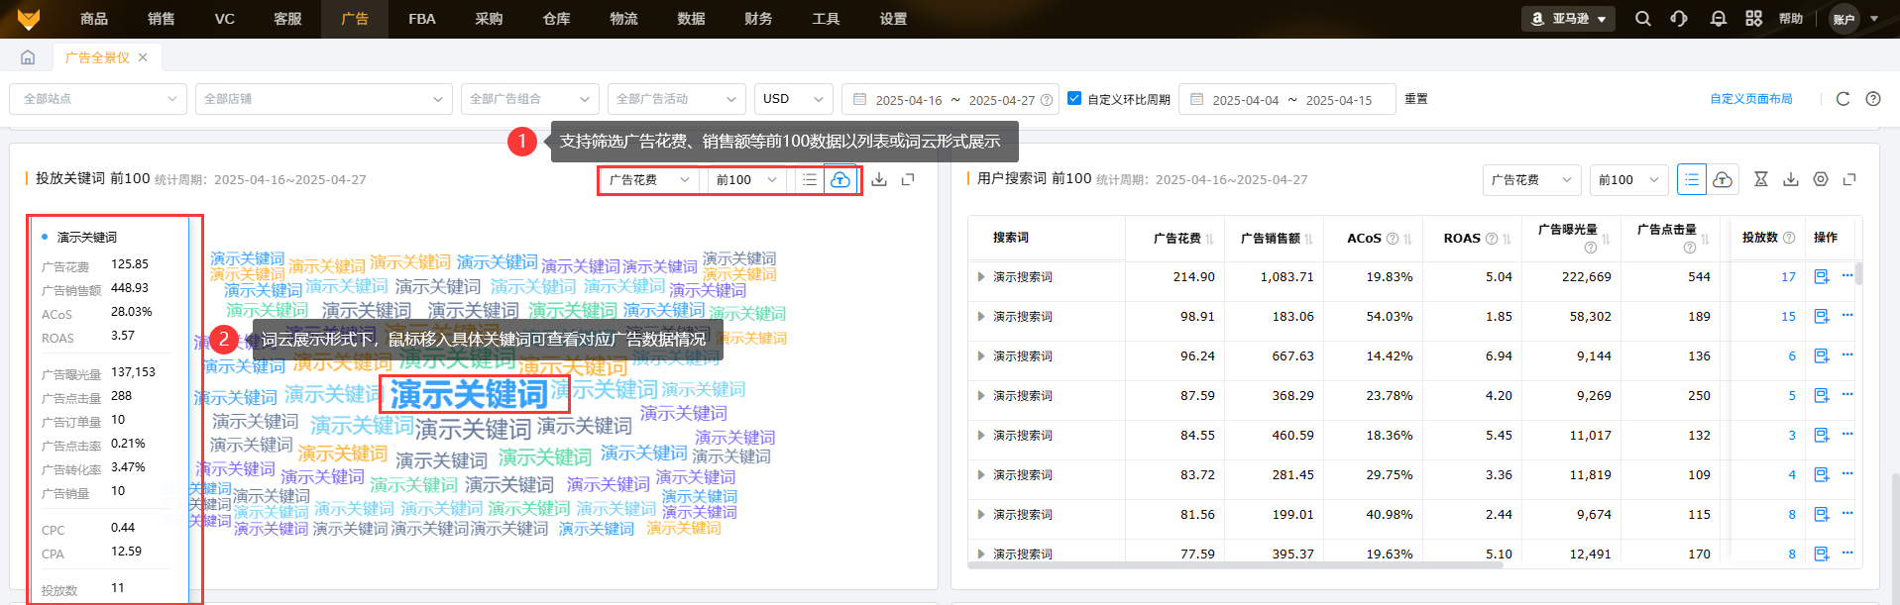Download the 用户搜索词 table

coord(1791,179)
